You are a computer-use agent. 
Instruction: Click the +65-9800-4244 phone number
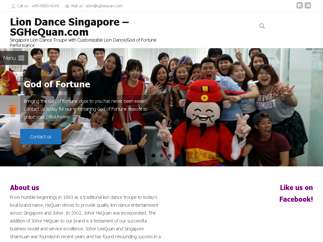tap(45, 6)
